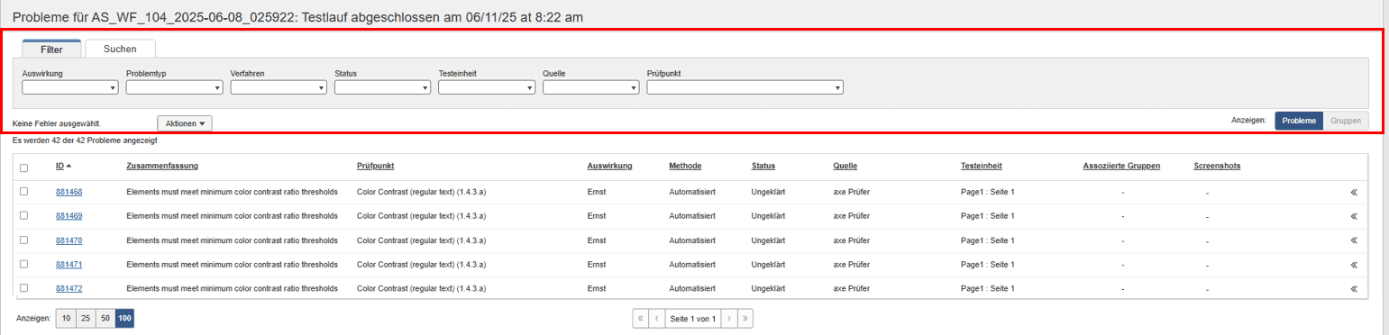1389x335 pixels.
Task: Switch to the Suchen tab
Action: click(x=120, y=49)
